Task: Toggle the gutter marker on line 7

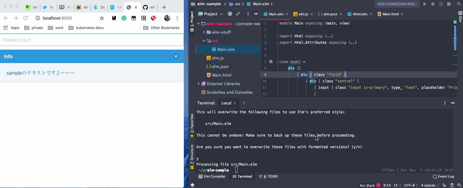Action: pos(271,62)
